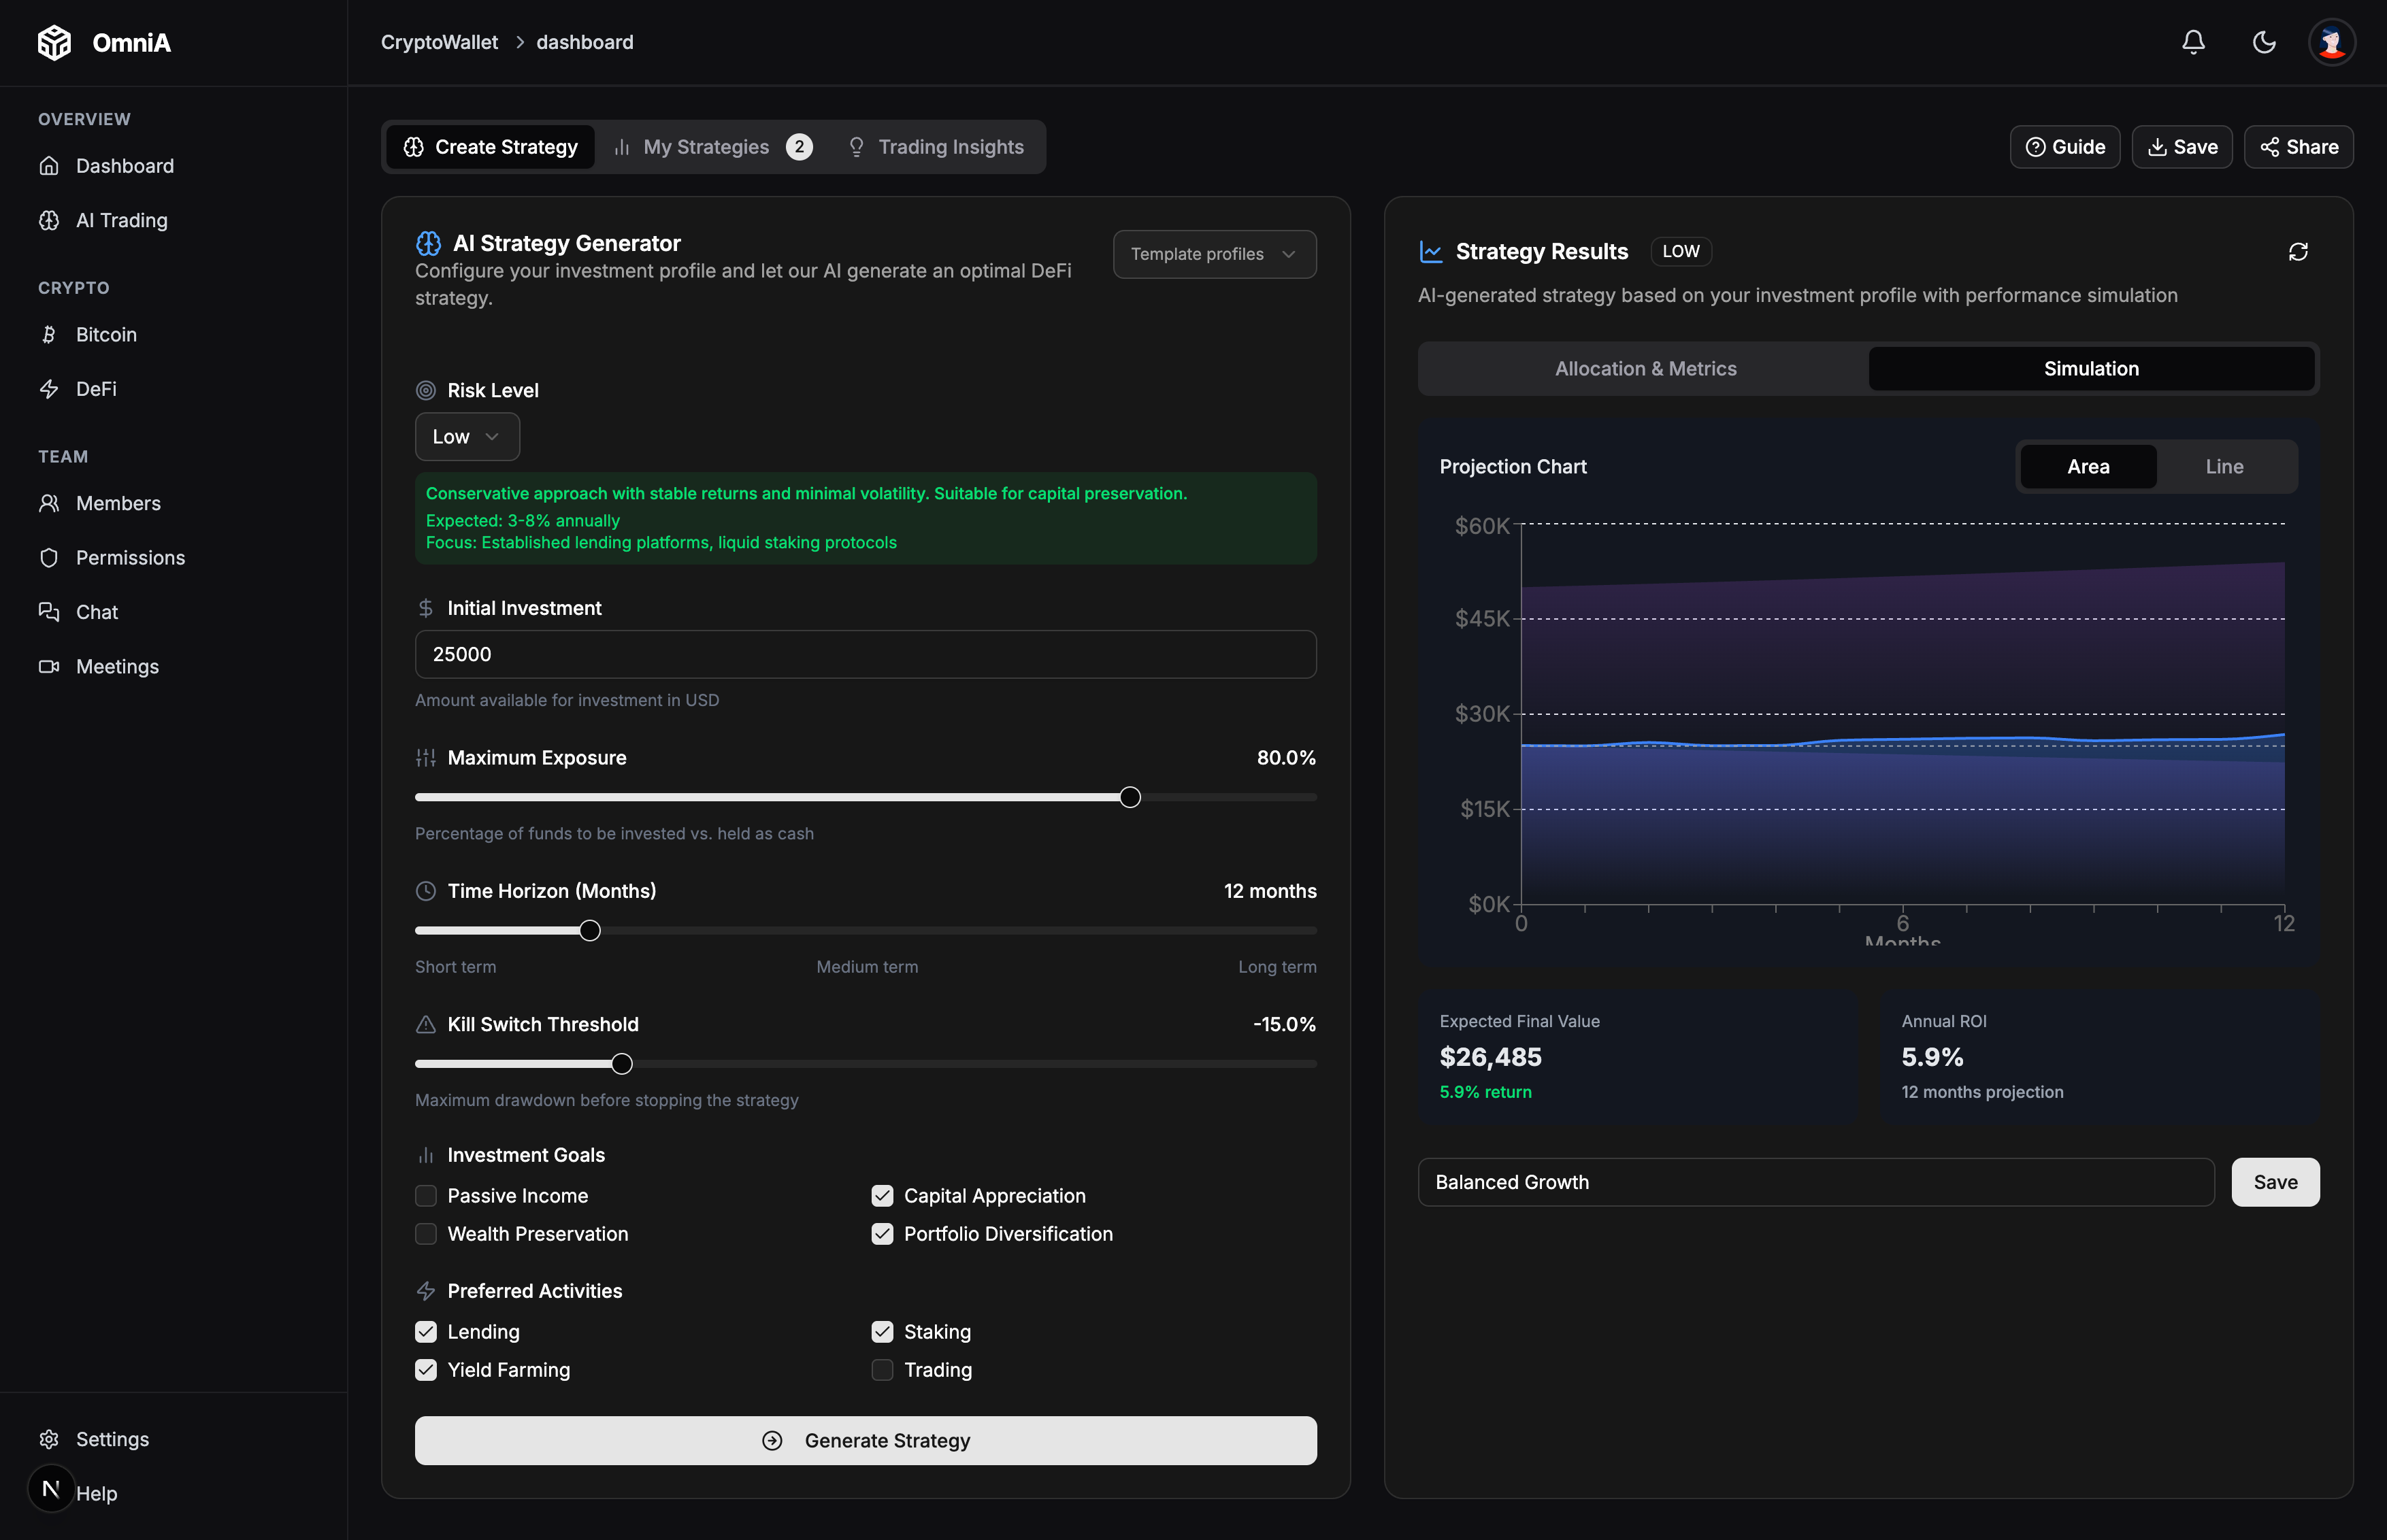This screenshot has height=1540, width=2387.
Task: Click the DeFi lightning icon
Action: tap(49, 389)
